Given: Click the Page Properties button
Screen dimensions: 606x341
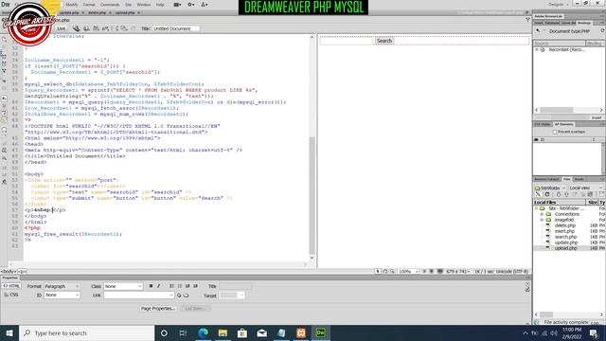Looking at the screenshot, I should (x=157, y=309).
